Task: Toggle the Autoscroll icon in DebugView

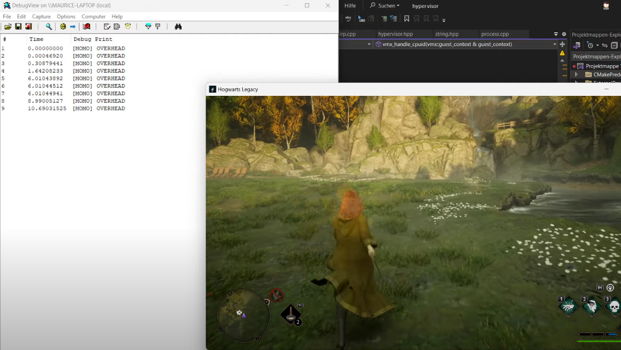Action: 117,26
